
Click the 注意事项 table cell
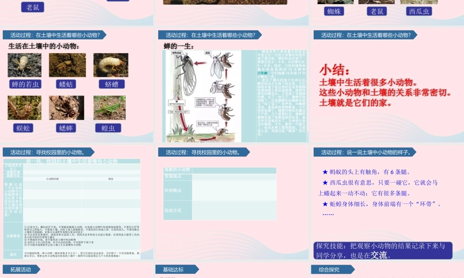(13, 236)
